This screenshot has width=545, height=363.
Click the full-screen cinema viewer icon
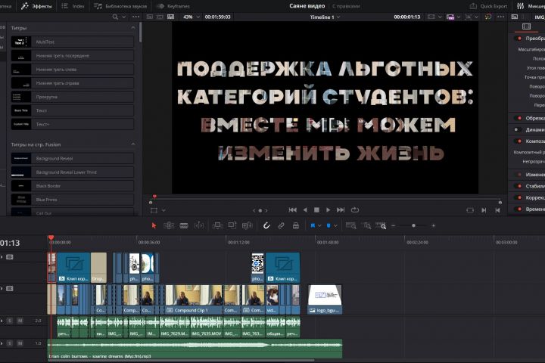point(470,210)
